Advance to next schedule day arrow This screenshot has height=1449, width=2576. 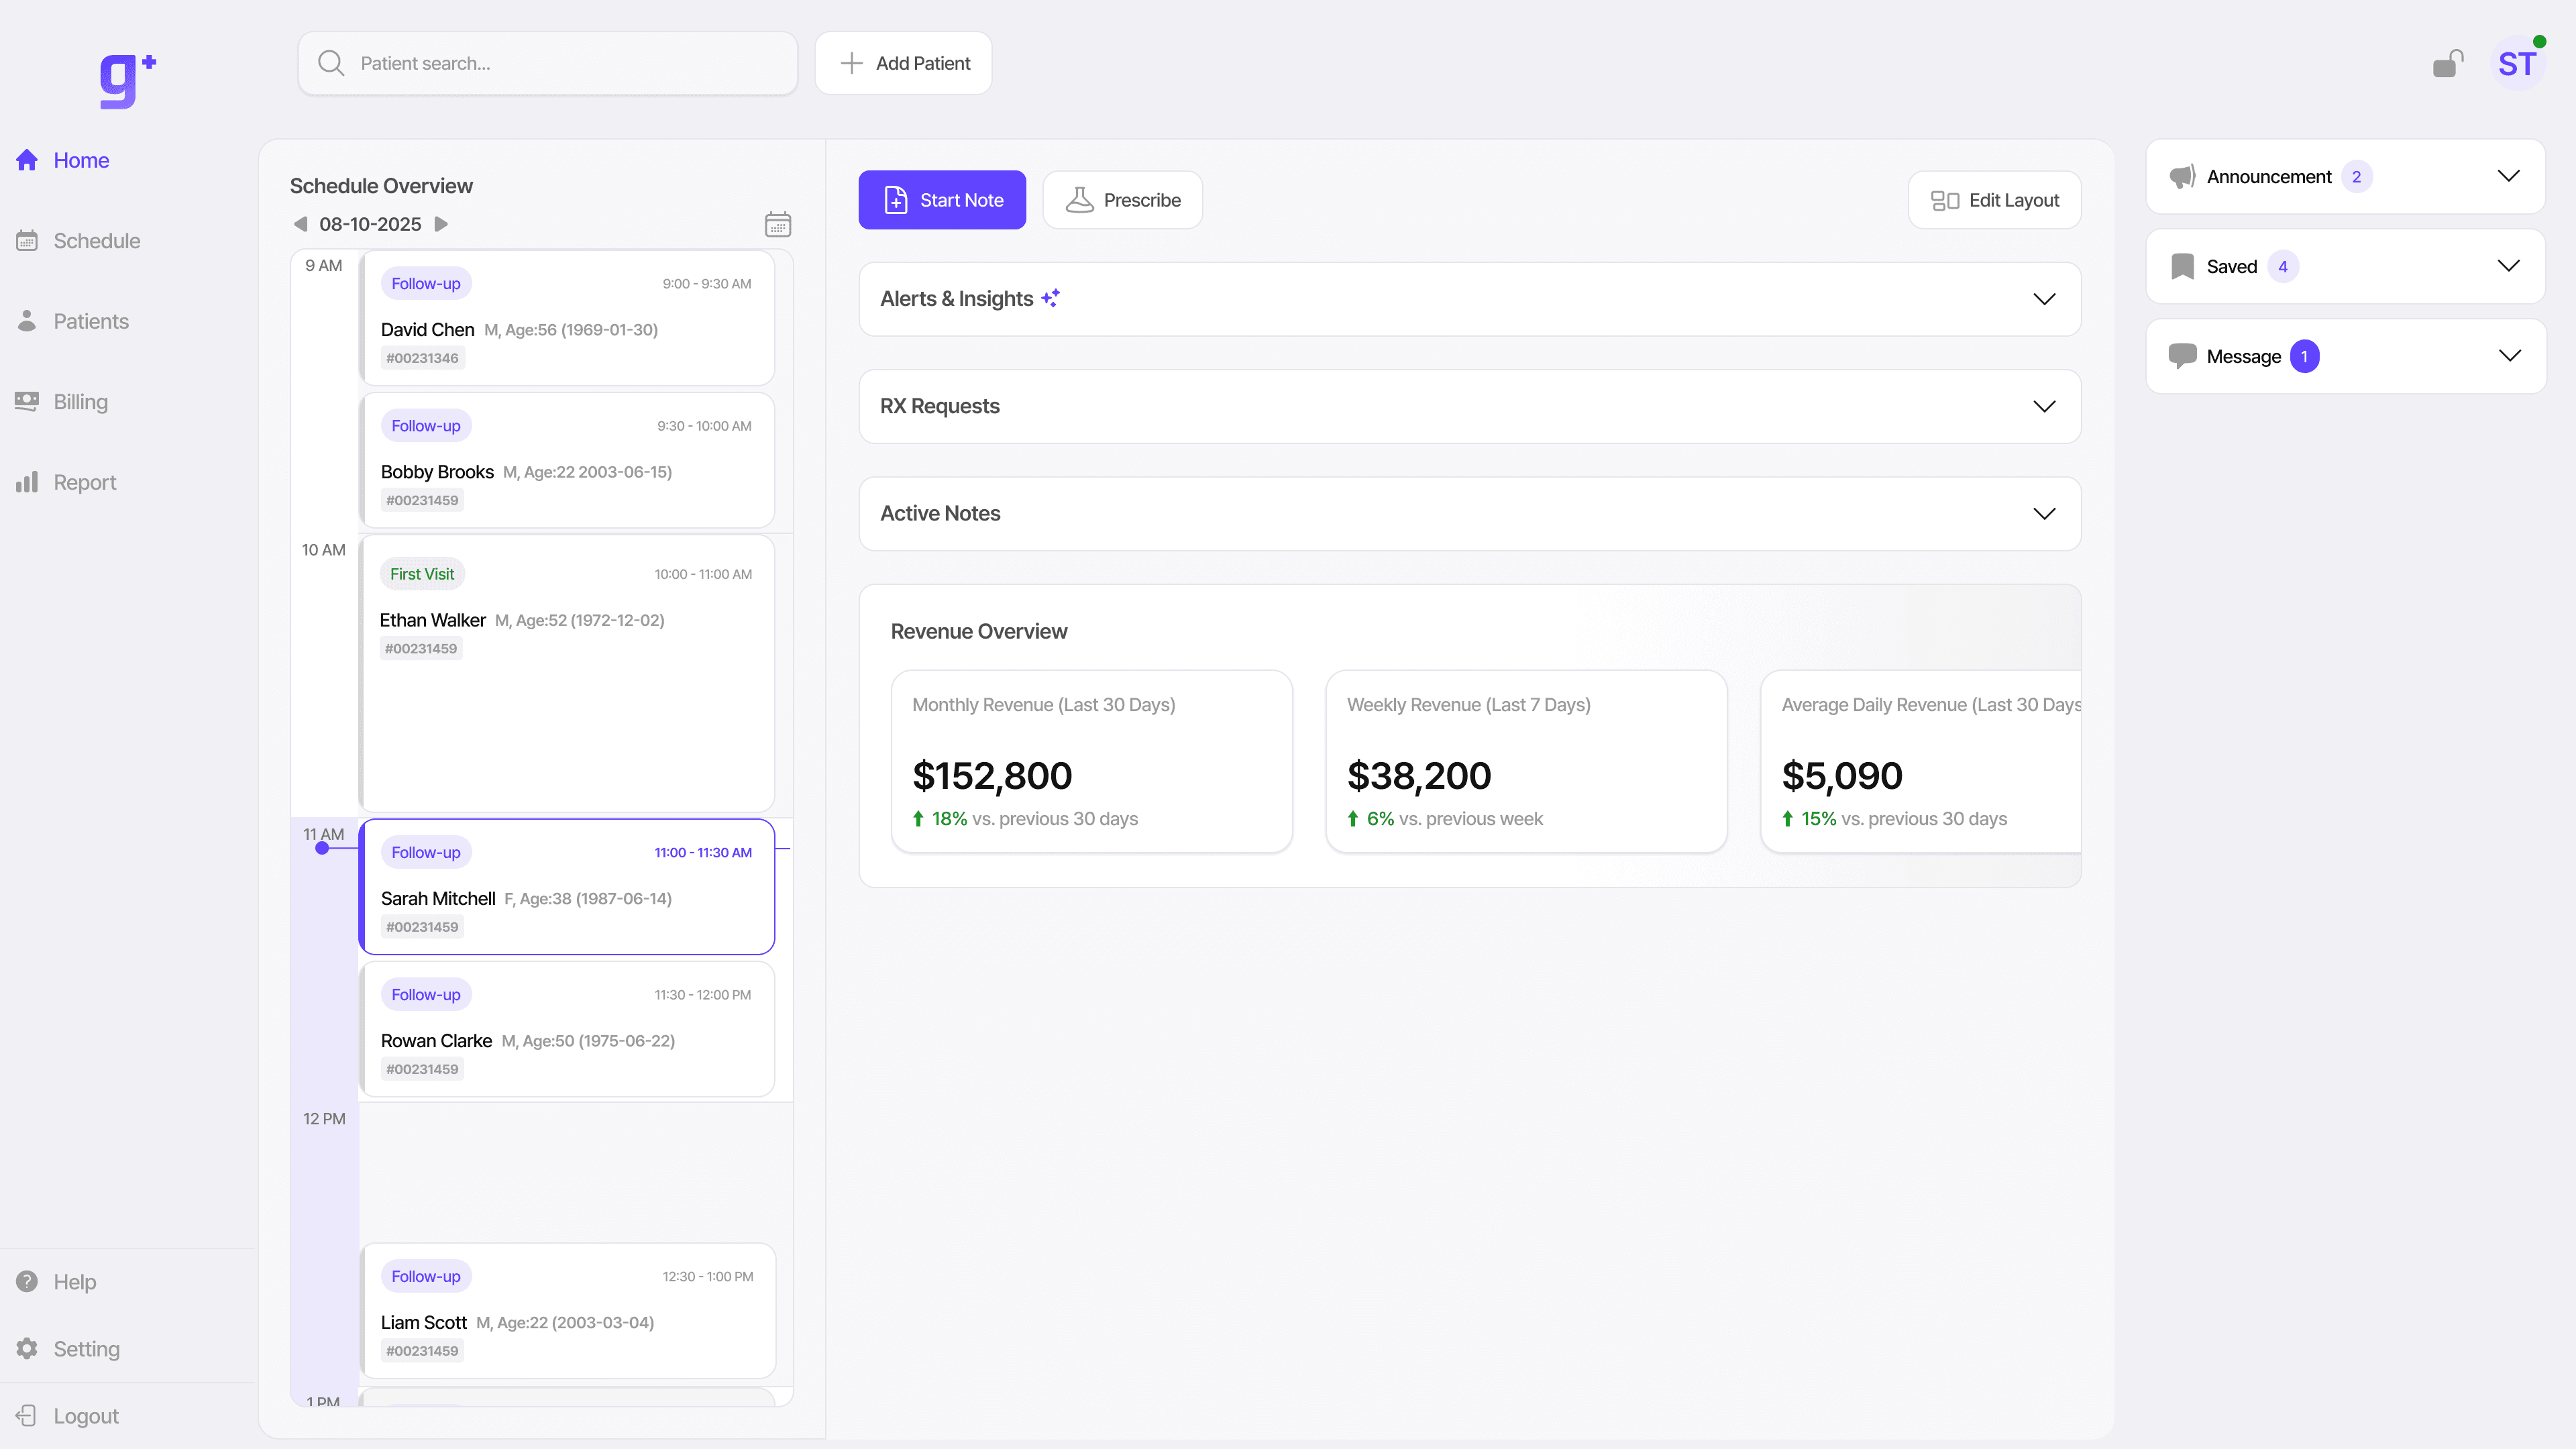coord(441,224)
